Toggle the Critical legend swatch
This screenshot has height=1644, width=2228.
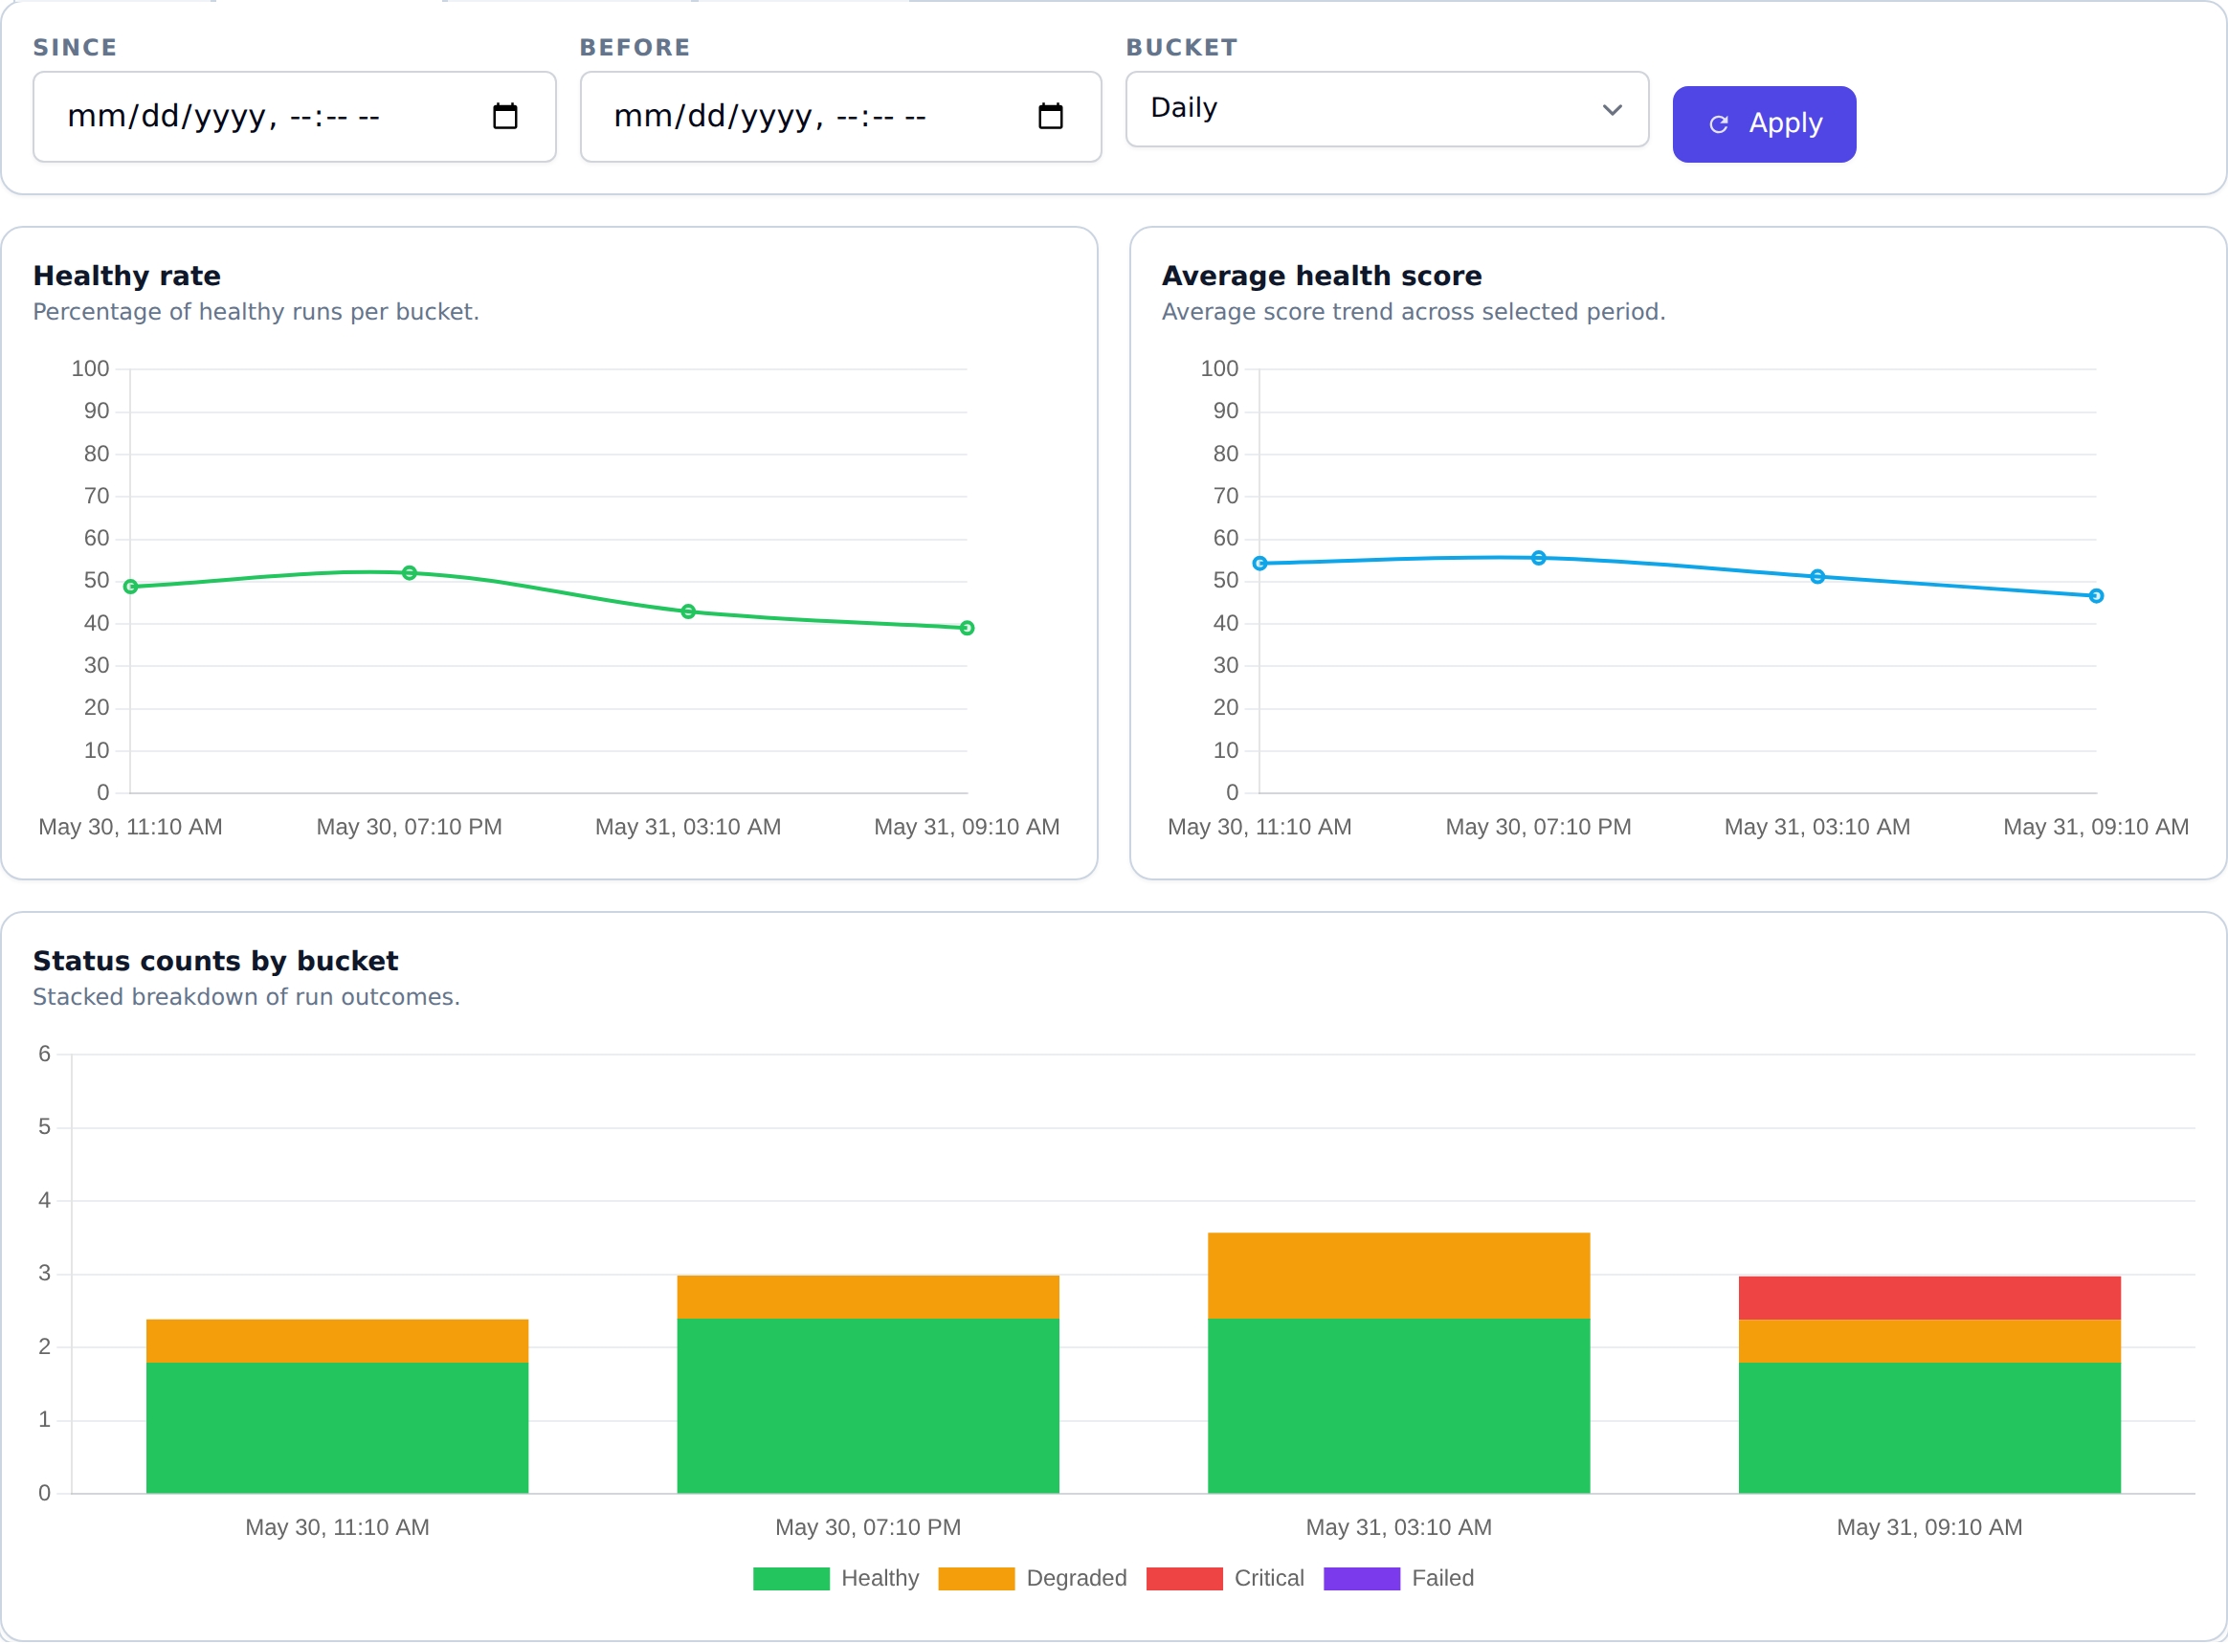[1184, 1579]
